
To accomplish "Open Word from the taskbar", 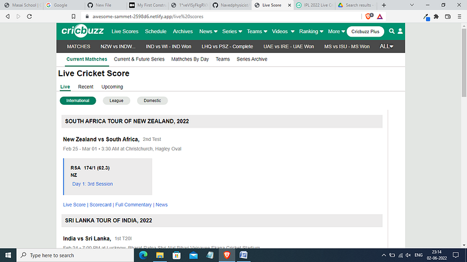I will [243, 255].
